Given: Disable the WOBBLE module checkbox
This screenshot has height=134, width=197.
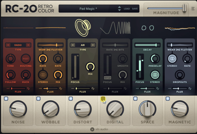Looking at the screenshot, I should coord(38,99).
